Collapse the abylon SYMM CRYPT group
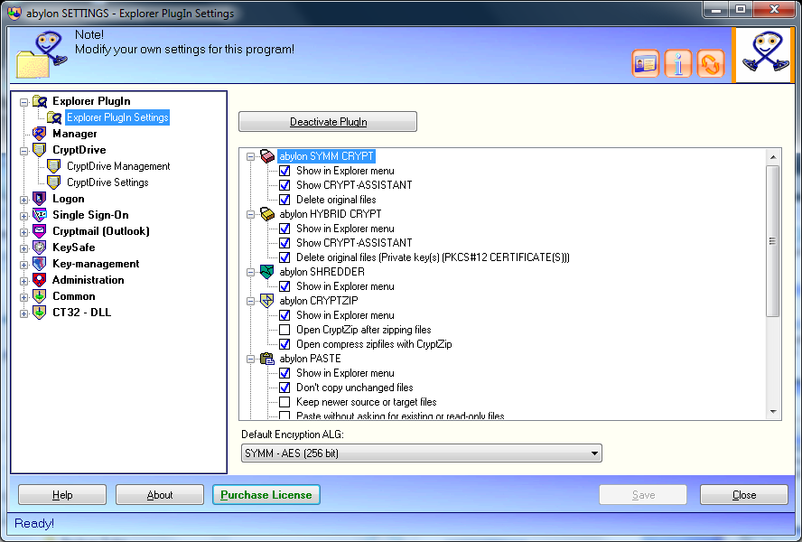This screenshot has height=542, width=802. (251, 156)
